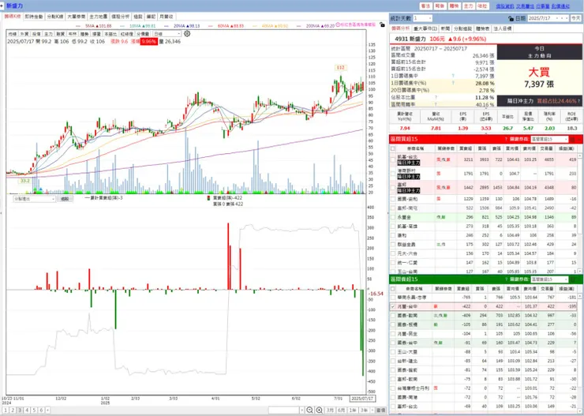Select 6月 range button

coord(341,410)
